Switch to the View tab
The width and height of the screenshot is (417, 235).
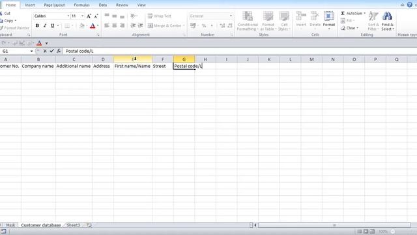coord(141,5)
